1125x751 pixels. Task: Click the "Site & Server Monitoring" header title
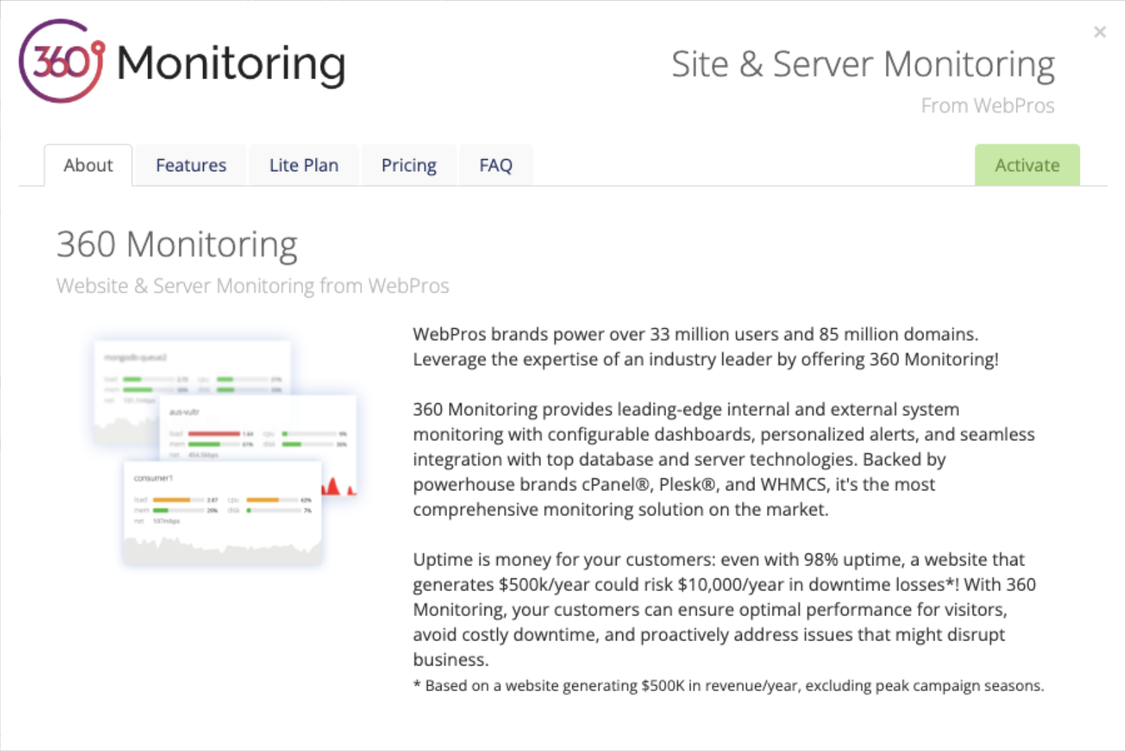pyautogui.click(x=863, y=64)
